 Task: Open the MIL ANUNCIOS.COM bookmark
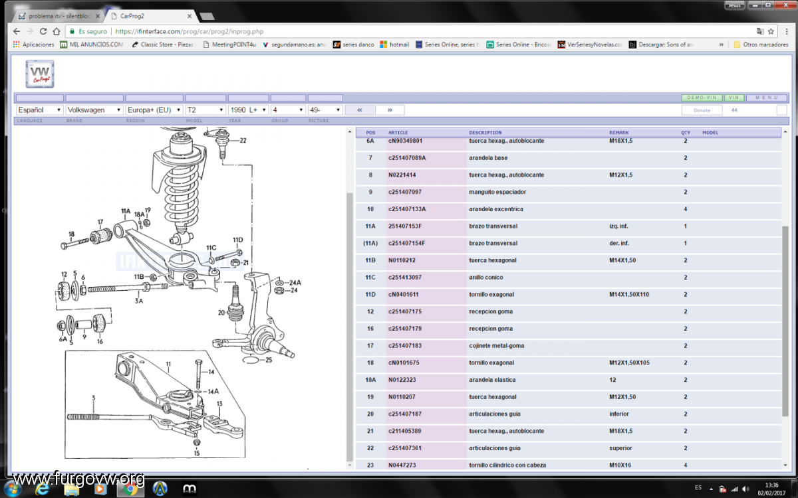pyautogui.click(x=92, y=44)
